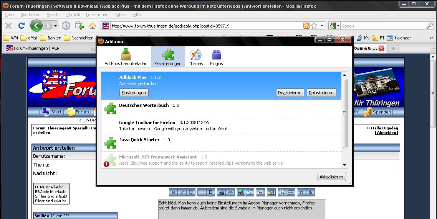Click into the Nachricht message text area
Viewport: 437px width, 219px height.
click(x=242, y=209)
